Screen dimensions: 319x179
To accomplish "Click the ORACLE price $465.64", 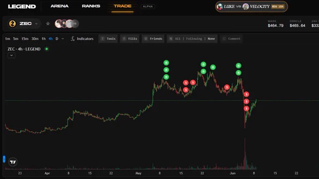I will point(297,26).
